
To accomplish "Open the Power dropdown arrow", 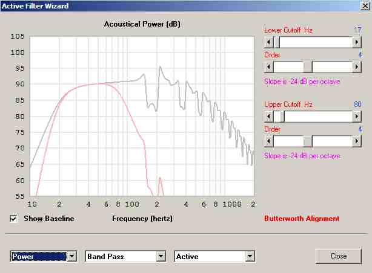I will point(71,256).
